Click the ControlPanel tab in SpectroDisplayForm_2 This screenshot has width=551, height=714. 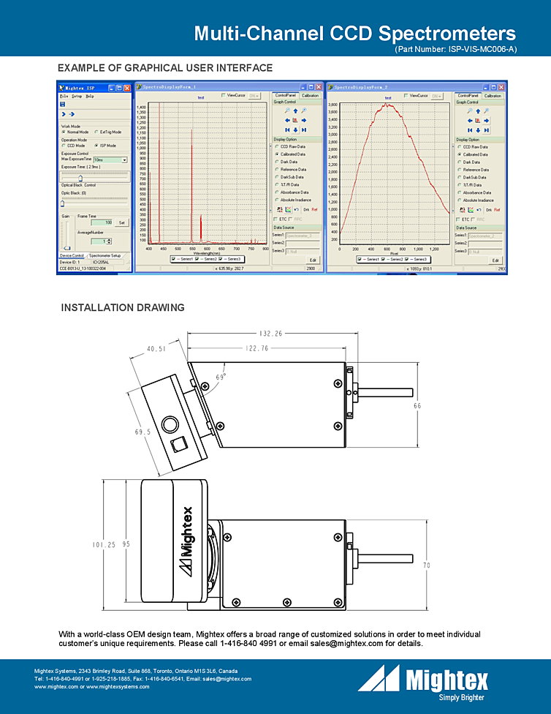tap(468, 96)
